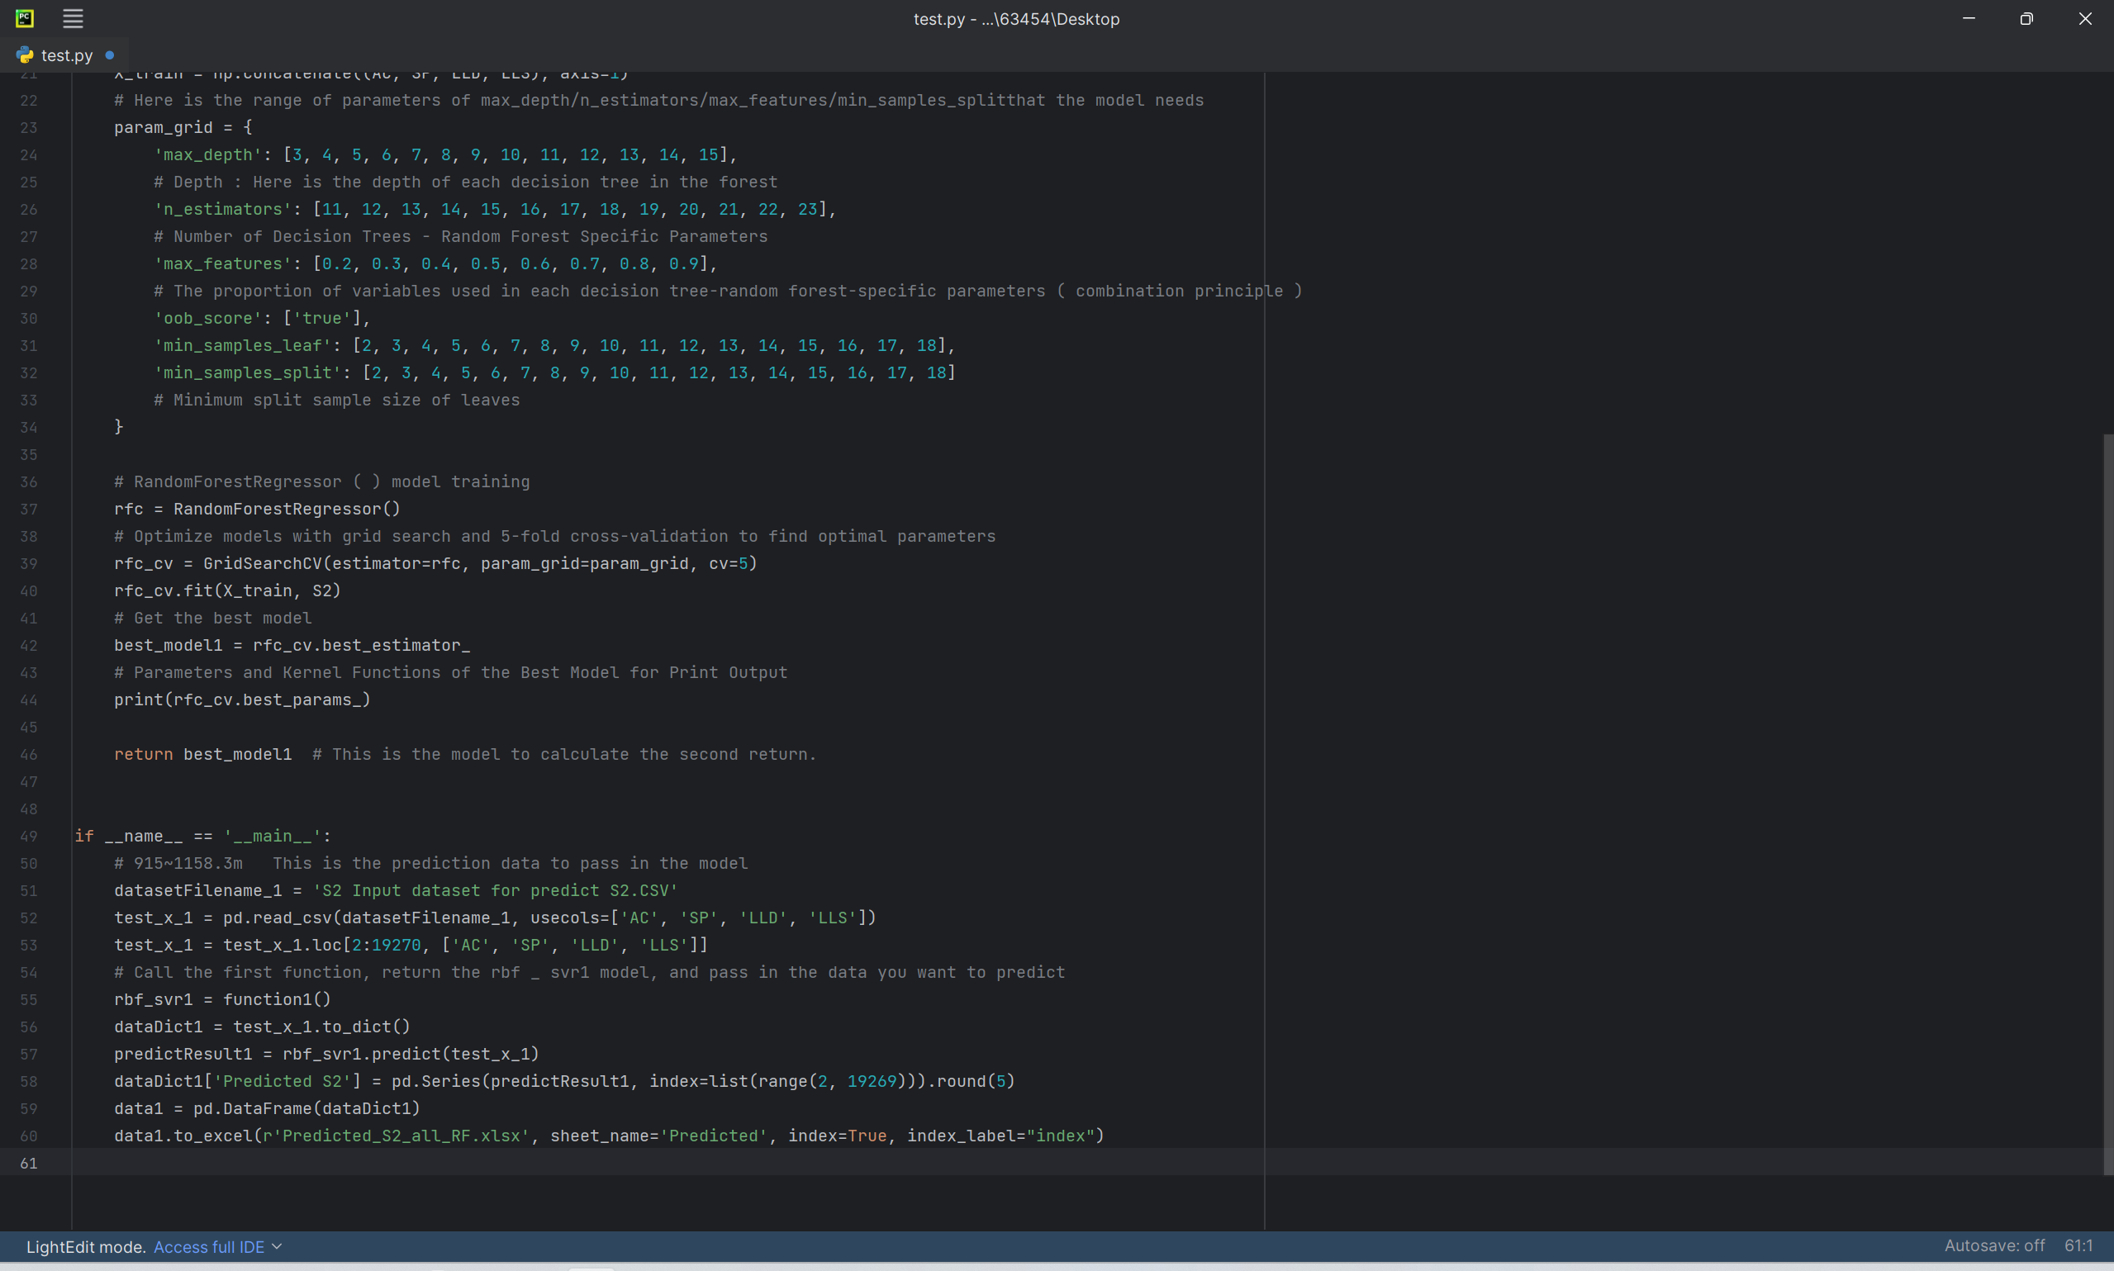This screenshot has height=1271, width=2114.
Task: Click rbf_svr1 = function1() line
Action: 223,999
